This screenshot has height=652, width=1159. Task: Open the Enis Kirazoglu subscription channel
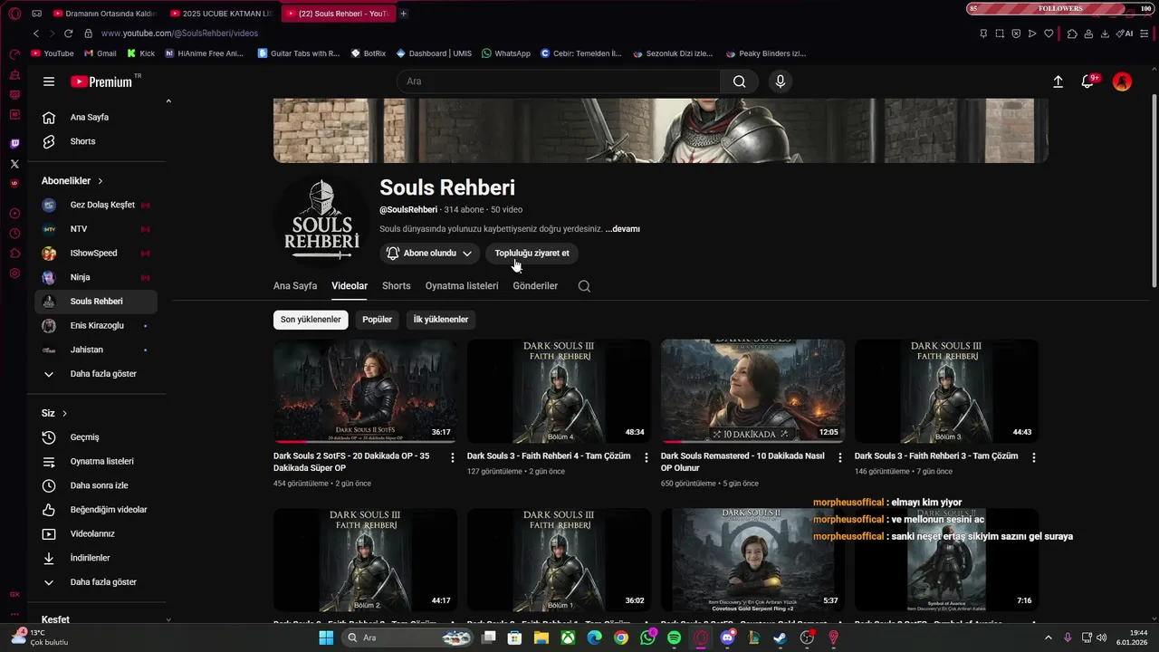pos(96,326)
